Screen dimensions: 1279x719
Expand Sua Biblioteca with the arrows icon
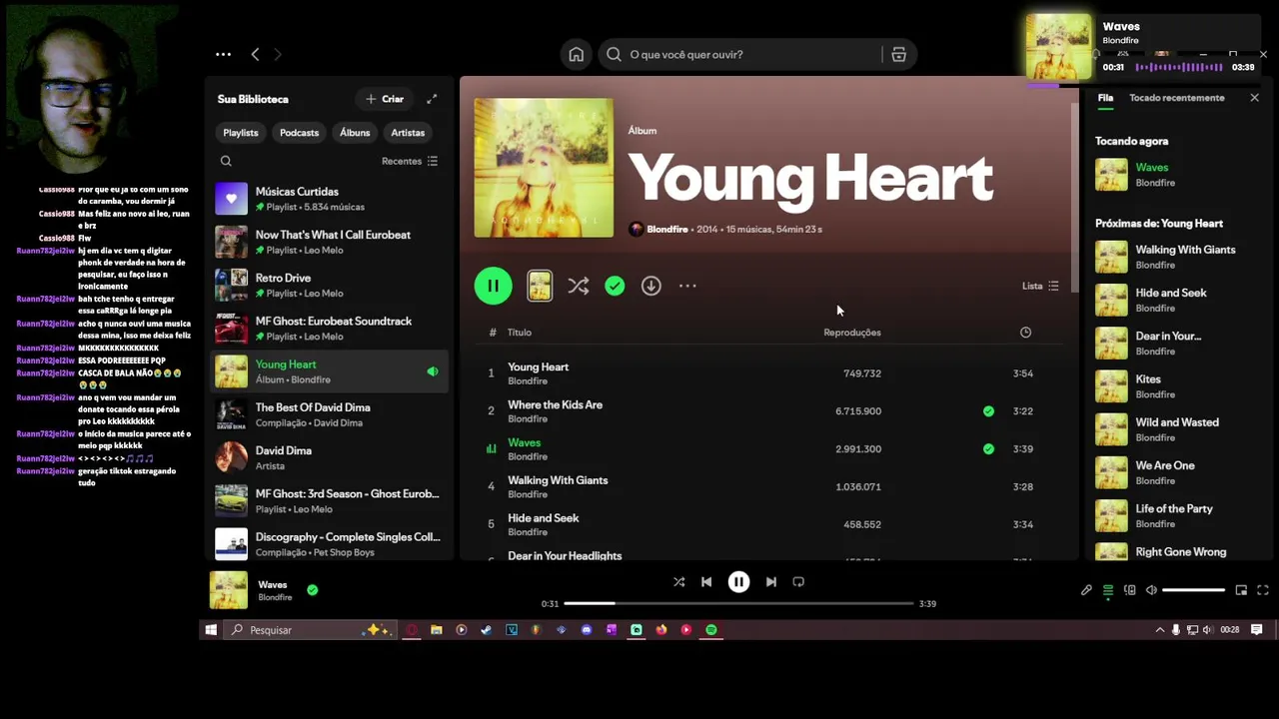[x=432, y=99]
